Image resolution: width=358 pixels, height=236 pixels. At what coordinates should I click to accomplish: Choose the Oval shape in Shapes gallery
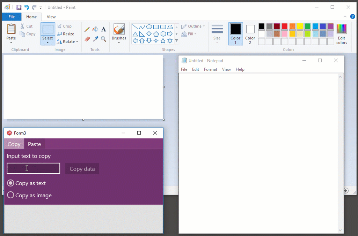[x=149, y=27]
